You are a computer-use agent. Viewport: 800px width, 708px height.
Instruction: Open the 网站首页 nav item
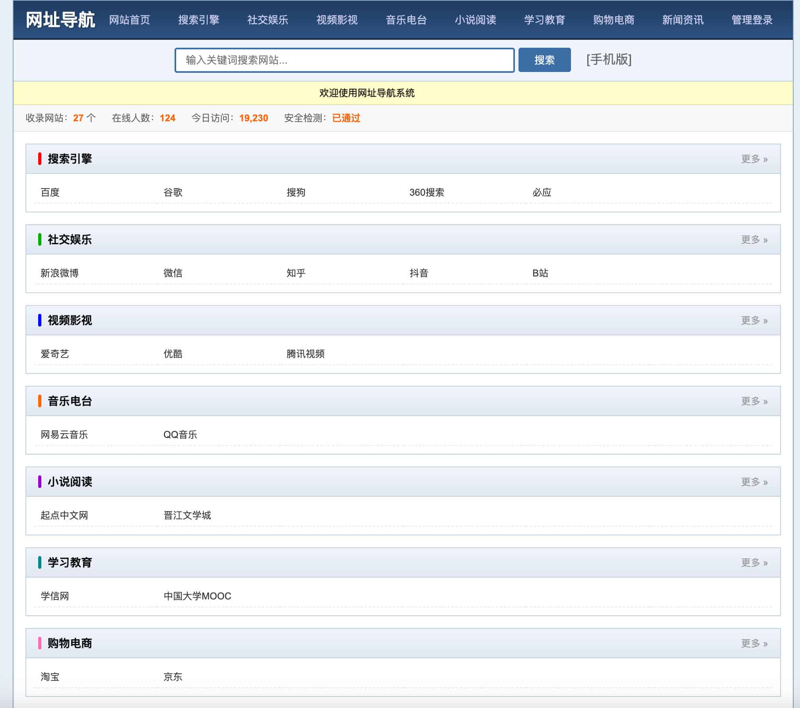coord(130,20)
